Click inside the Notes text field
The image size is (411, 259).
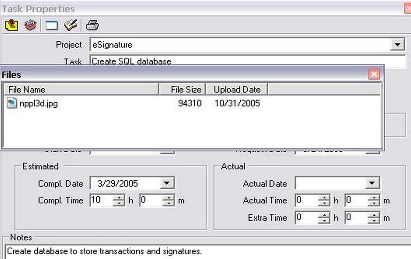(x=169, y=251)
